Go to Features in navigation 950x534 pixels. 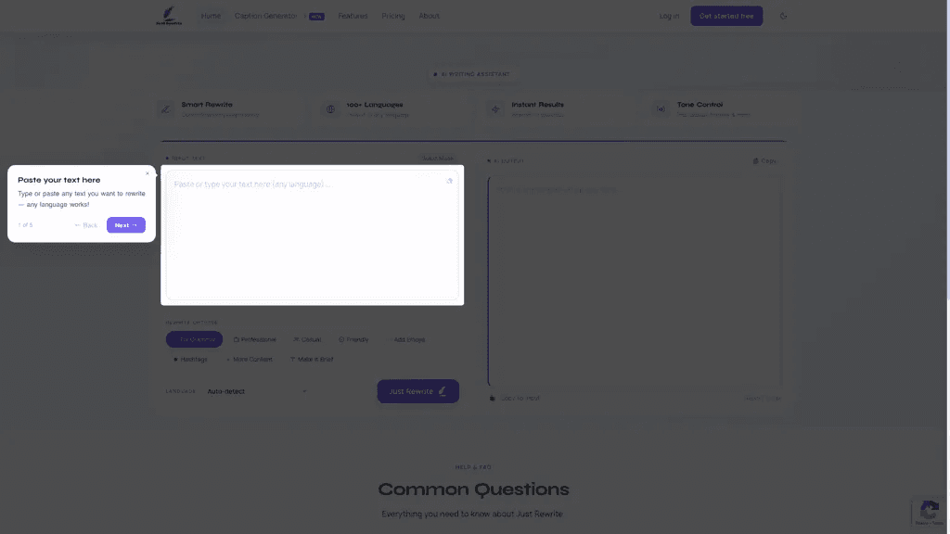click(353, 16)
